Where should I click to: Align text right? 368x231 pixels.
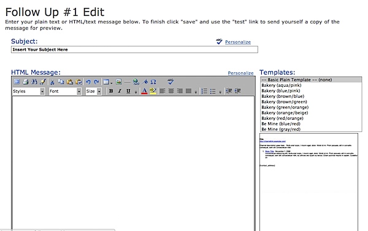tap(180, 91)
